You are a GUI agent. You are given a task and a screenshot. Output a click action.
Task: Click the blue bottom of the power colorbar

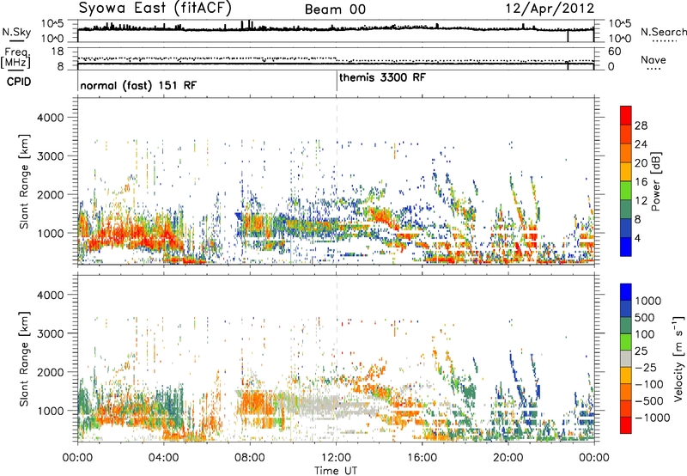(x=626, y=247)
